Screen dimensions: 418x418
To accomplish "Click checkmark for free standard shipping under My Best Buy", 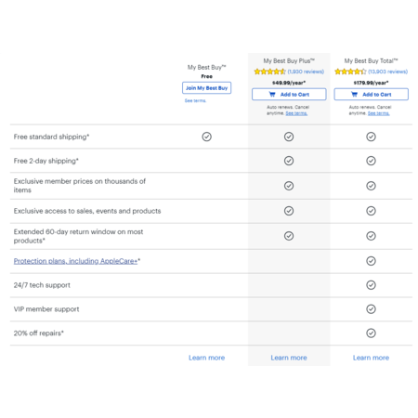I will coord(206,137).
